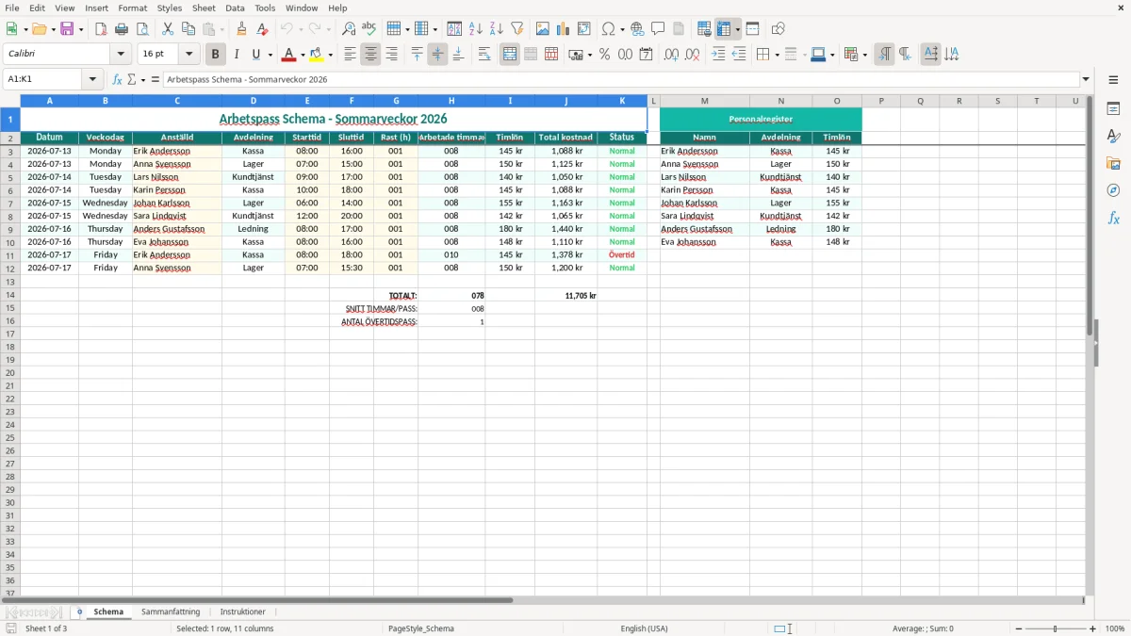Click Format as Date icon
The width and height of the screenshot is (1131, 636).
(647, 55)
